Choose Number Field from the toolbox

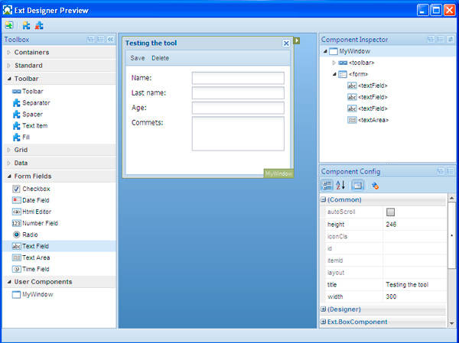click(41, 222)
